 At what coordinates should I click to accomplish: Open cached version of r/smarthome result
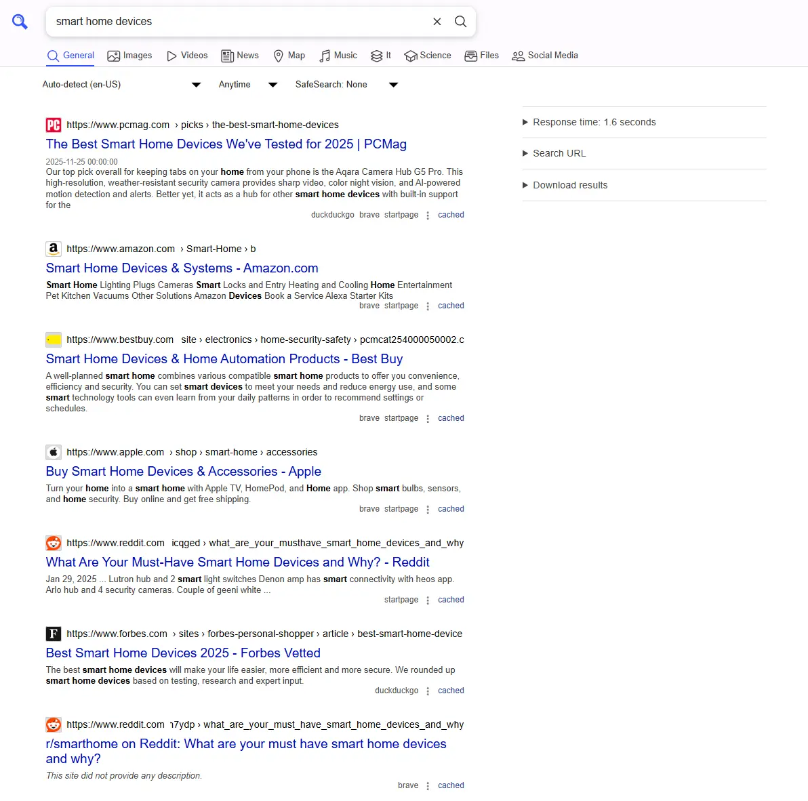click(451, 785)
